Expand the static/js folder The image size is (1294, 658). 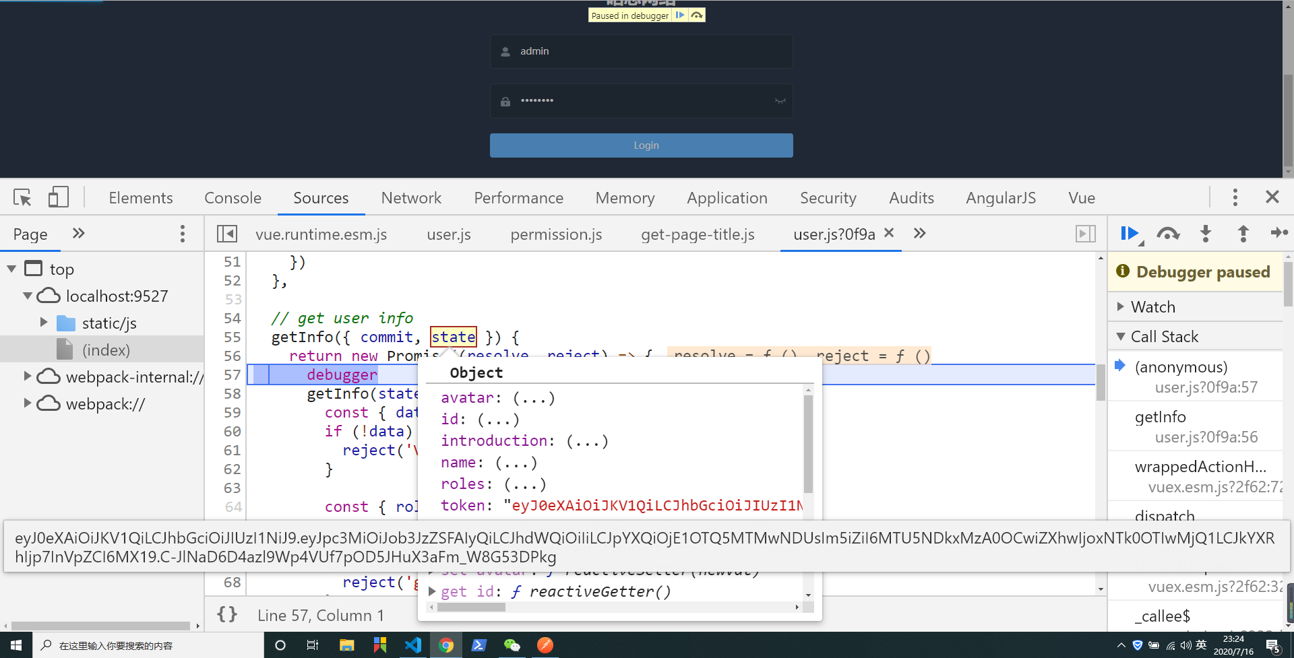pos(44,323)
